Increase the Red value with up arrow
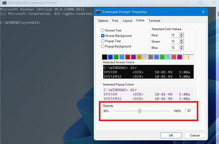The height and width of the screenshot is (144, 219). [x=181, y=34]
